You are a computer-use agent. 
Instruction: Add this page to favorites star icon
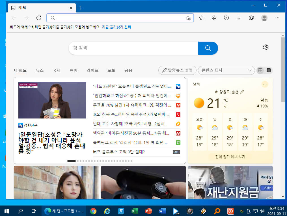point(188,18)
